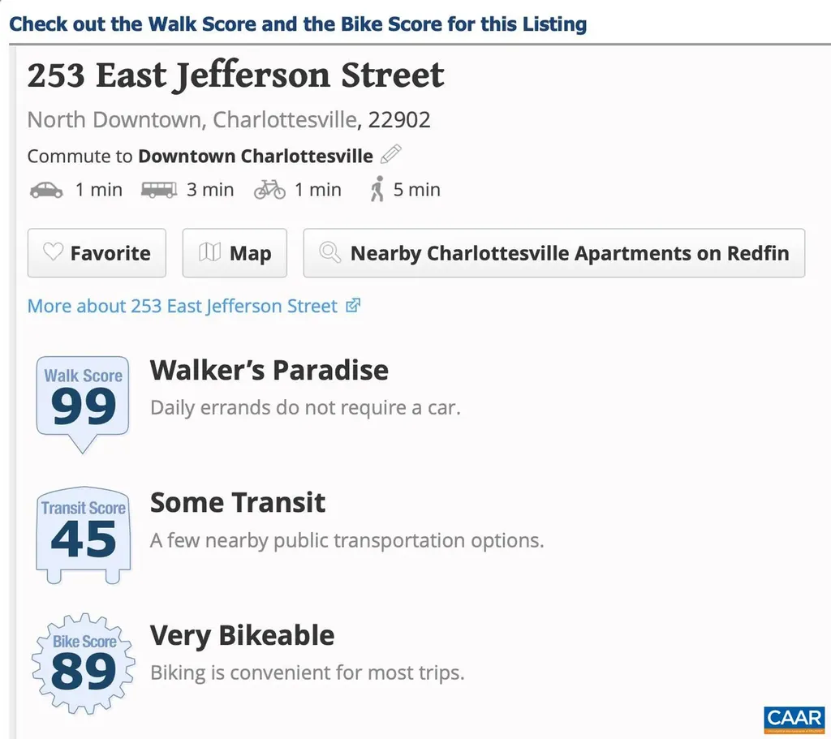The image size is (831, 739).
Task: Click the pencil edit commute icon
Action: pyautogui.click(x=390, y=154)
